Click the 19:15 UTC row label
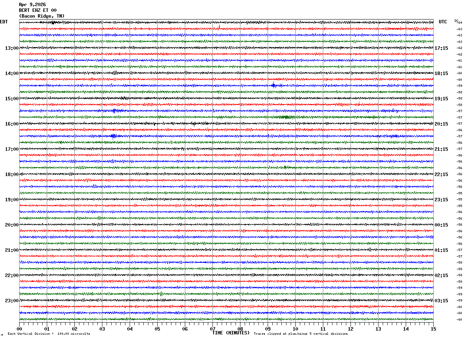464x339 pixels. click(x=441, y=99)
